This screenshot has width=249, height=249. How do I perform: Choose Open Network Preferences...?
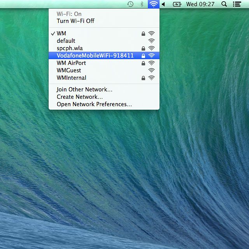point(104,104)
